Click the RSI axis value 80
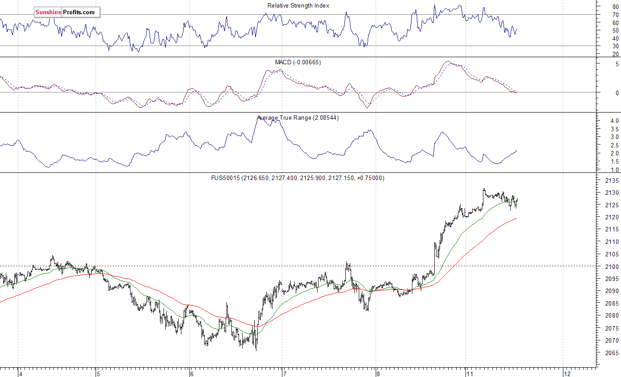Viewport: 621px width, 377px height. [x=615, y=7]
